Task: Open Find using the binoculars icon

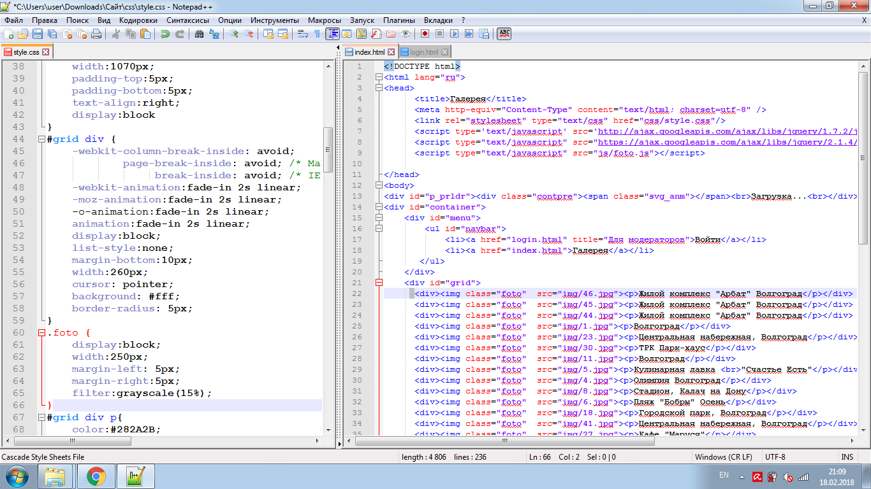Action: [198, 34]
